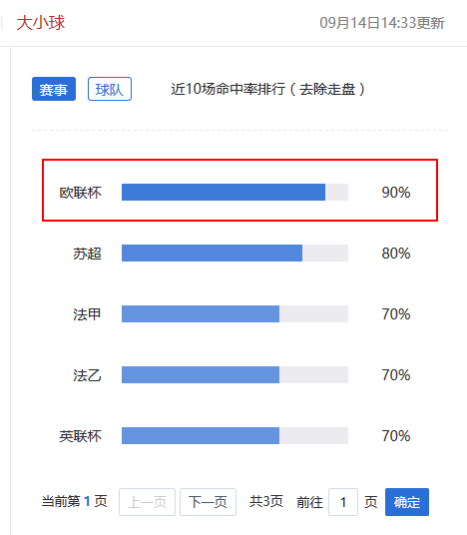Select the 赛事 tab

[54, 89]
